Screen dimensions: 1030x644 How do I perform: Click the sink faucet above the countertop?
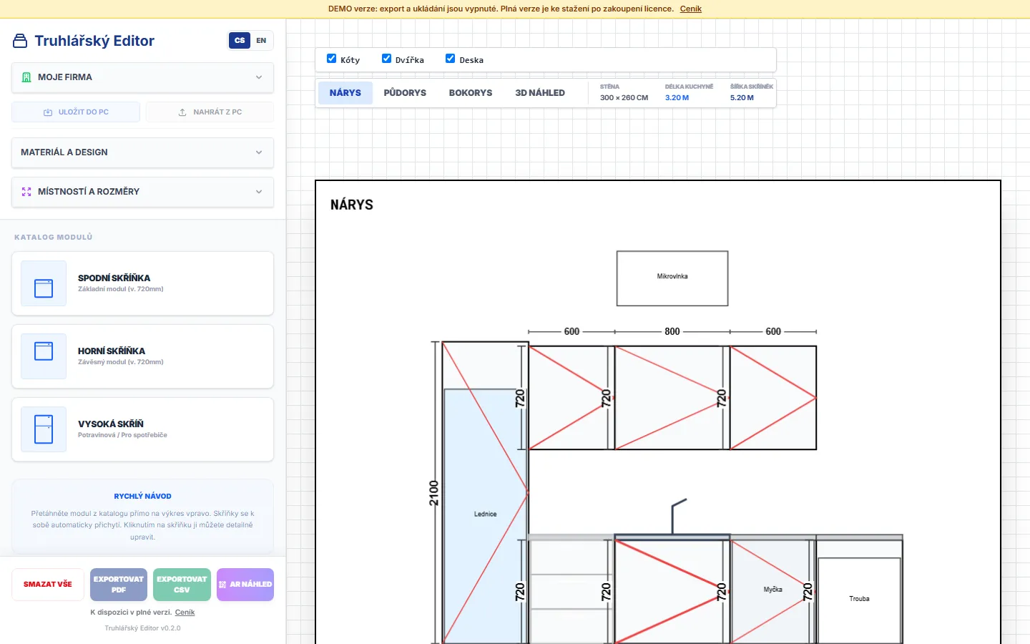(x=678, y=516)
